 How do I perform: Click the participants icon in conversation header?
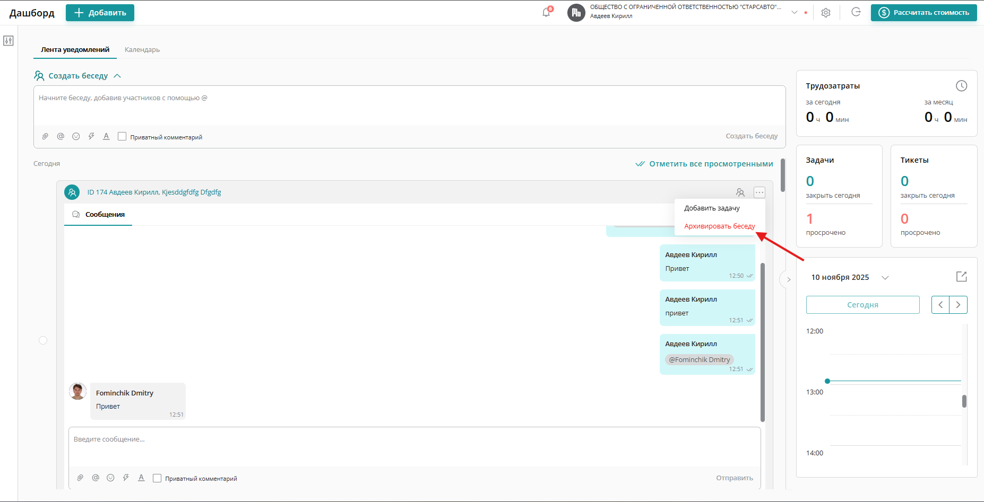click(x=740, y=192)
